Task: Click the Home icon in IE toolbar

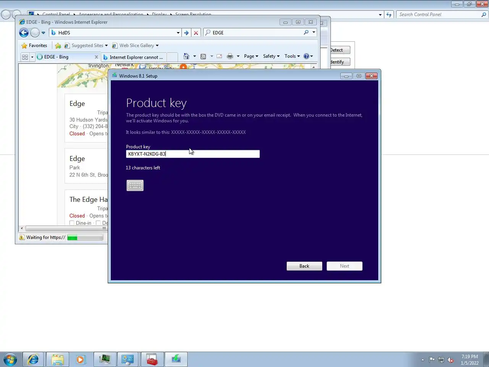Action: pos(186,56)
